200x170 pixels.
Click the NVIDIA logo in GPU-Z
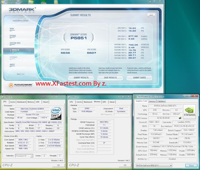point(189,112)
